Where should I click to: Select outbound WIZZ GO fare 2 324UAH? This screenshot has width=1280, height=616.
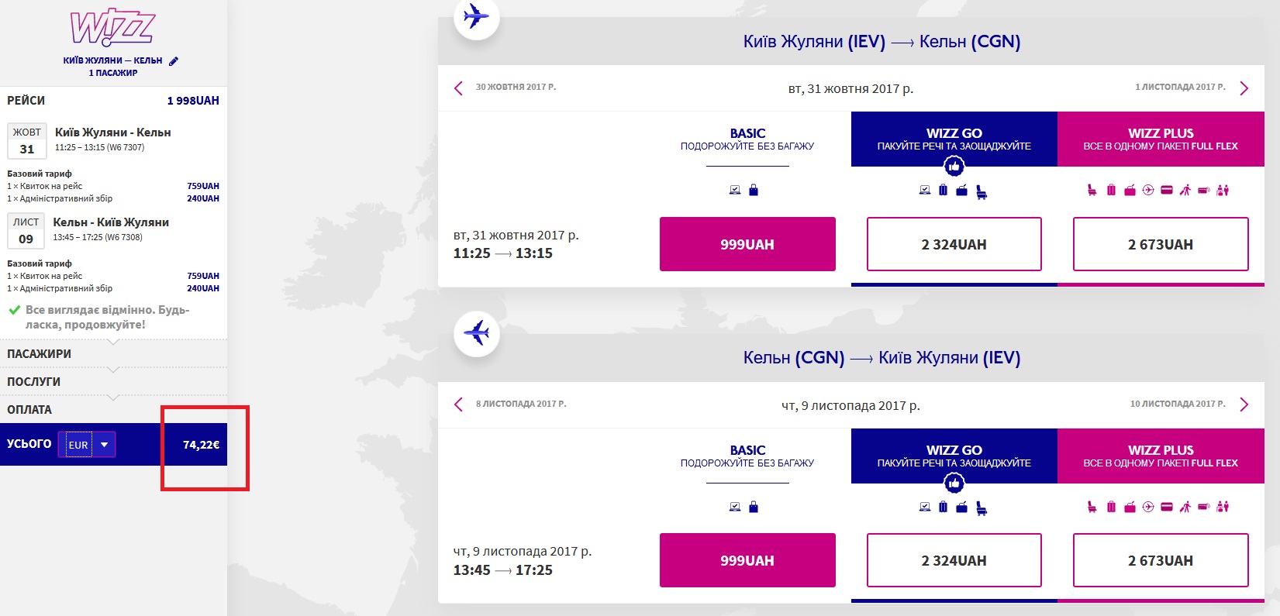pyautogui.click(x=954, y=244)
